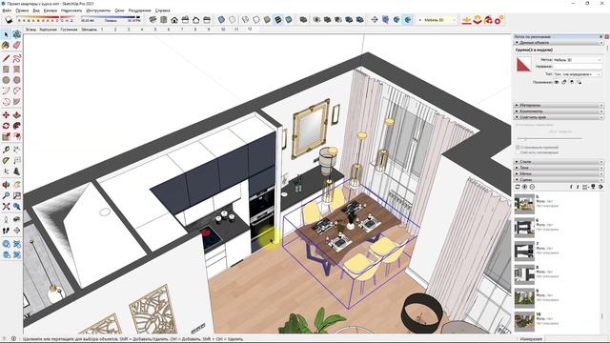Screen dimensions: 610x343
Task: Activate the Orbit camera tool
Action: (x=6, y=185)
